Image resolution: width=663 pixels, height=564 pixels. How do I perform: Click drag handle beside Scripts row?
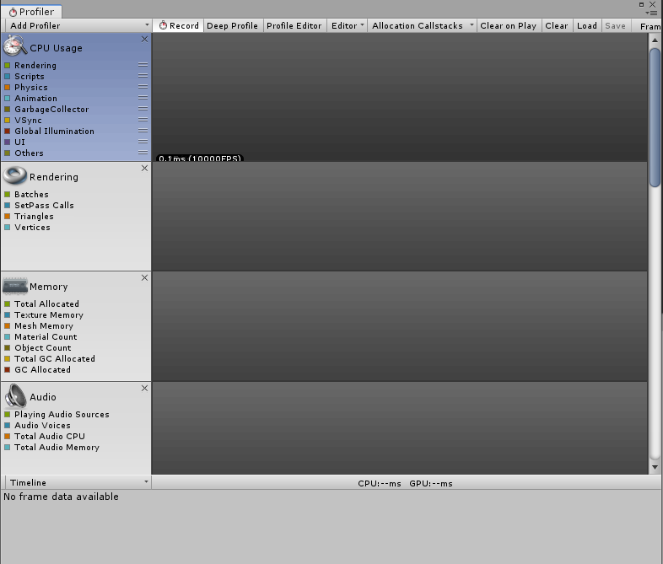coord(143,76)
